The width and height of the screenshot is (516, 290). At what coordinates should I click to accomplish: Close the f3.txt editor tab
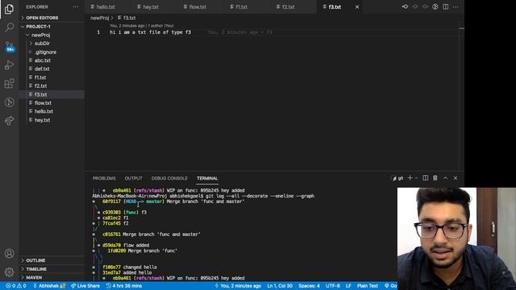(357, 7)
